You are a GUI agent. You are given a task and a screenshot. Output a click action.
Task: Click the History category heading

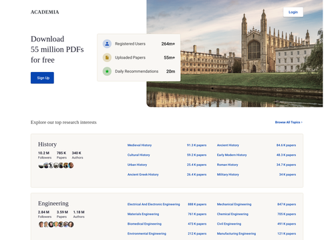(x=47, y=144)
